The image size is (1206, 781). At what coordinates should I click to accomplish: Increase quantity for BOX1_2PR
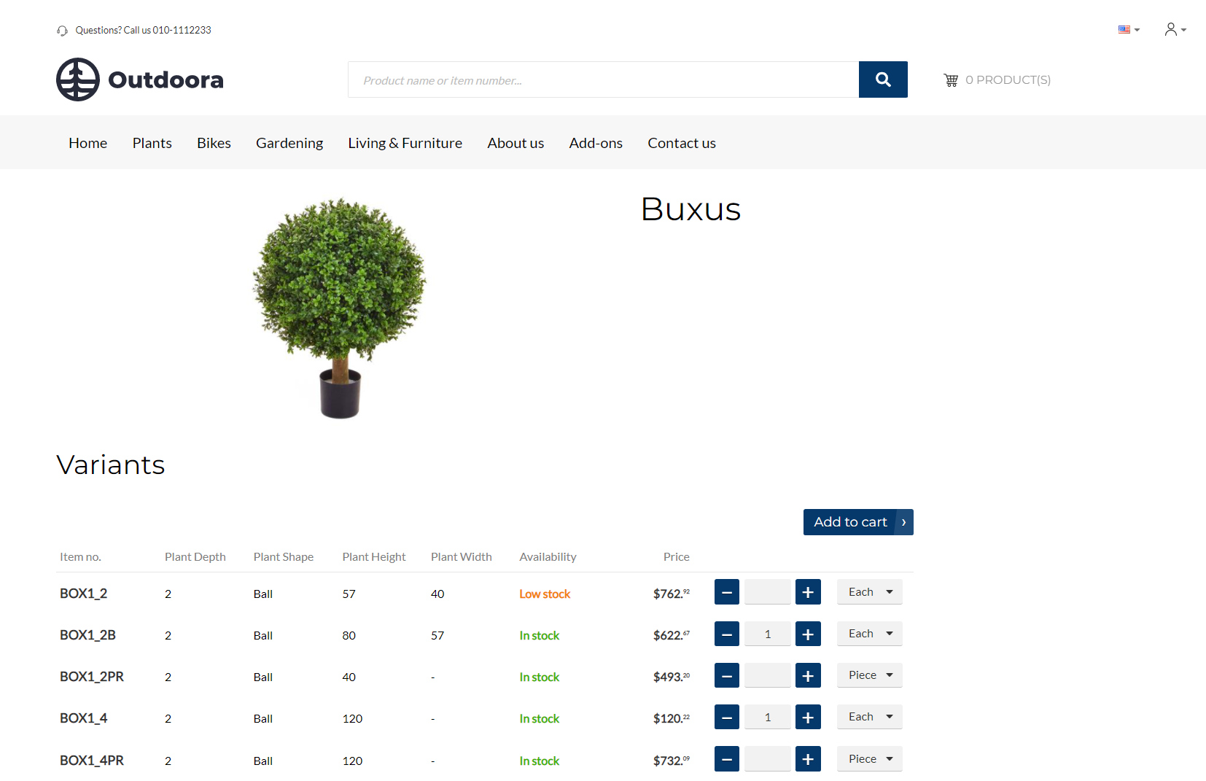pos(808,675)
